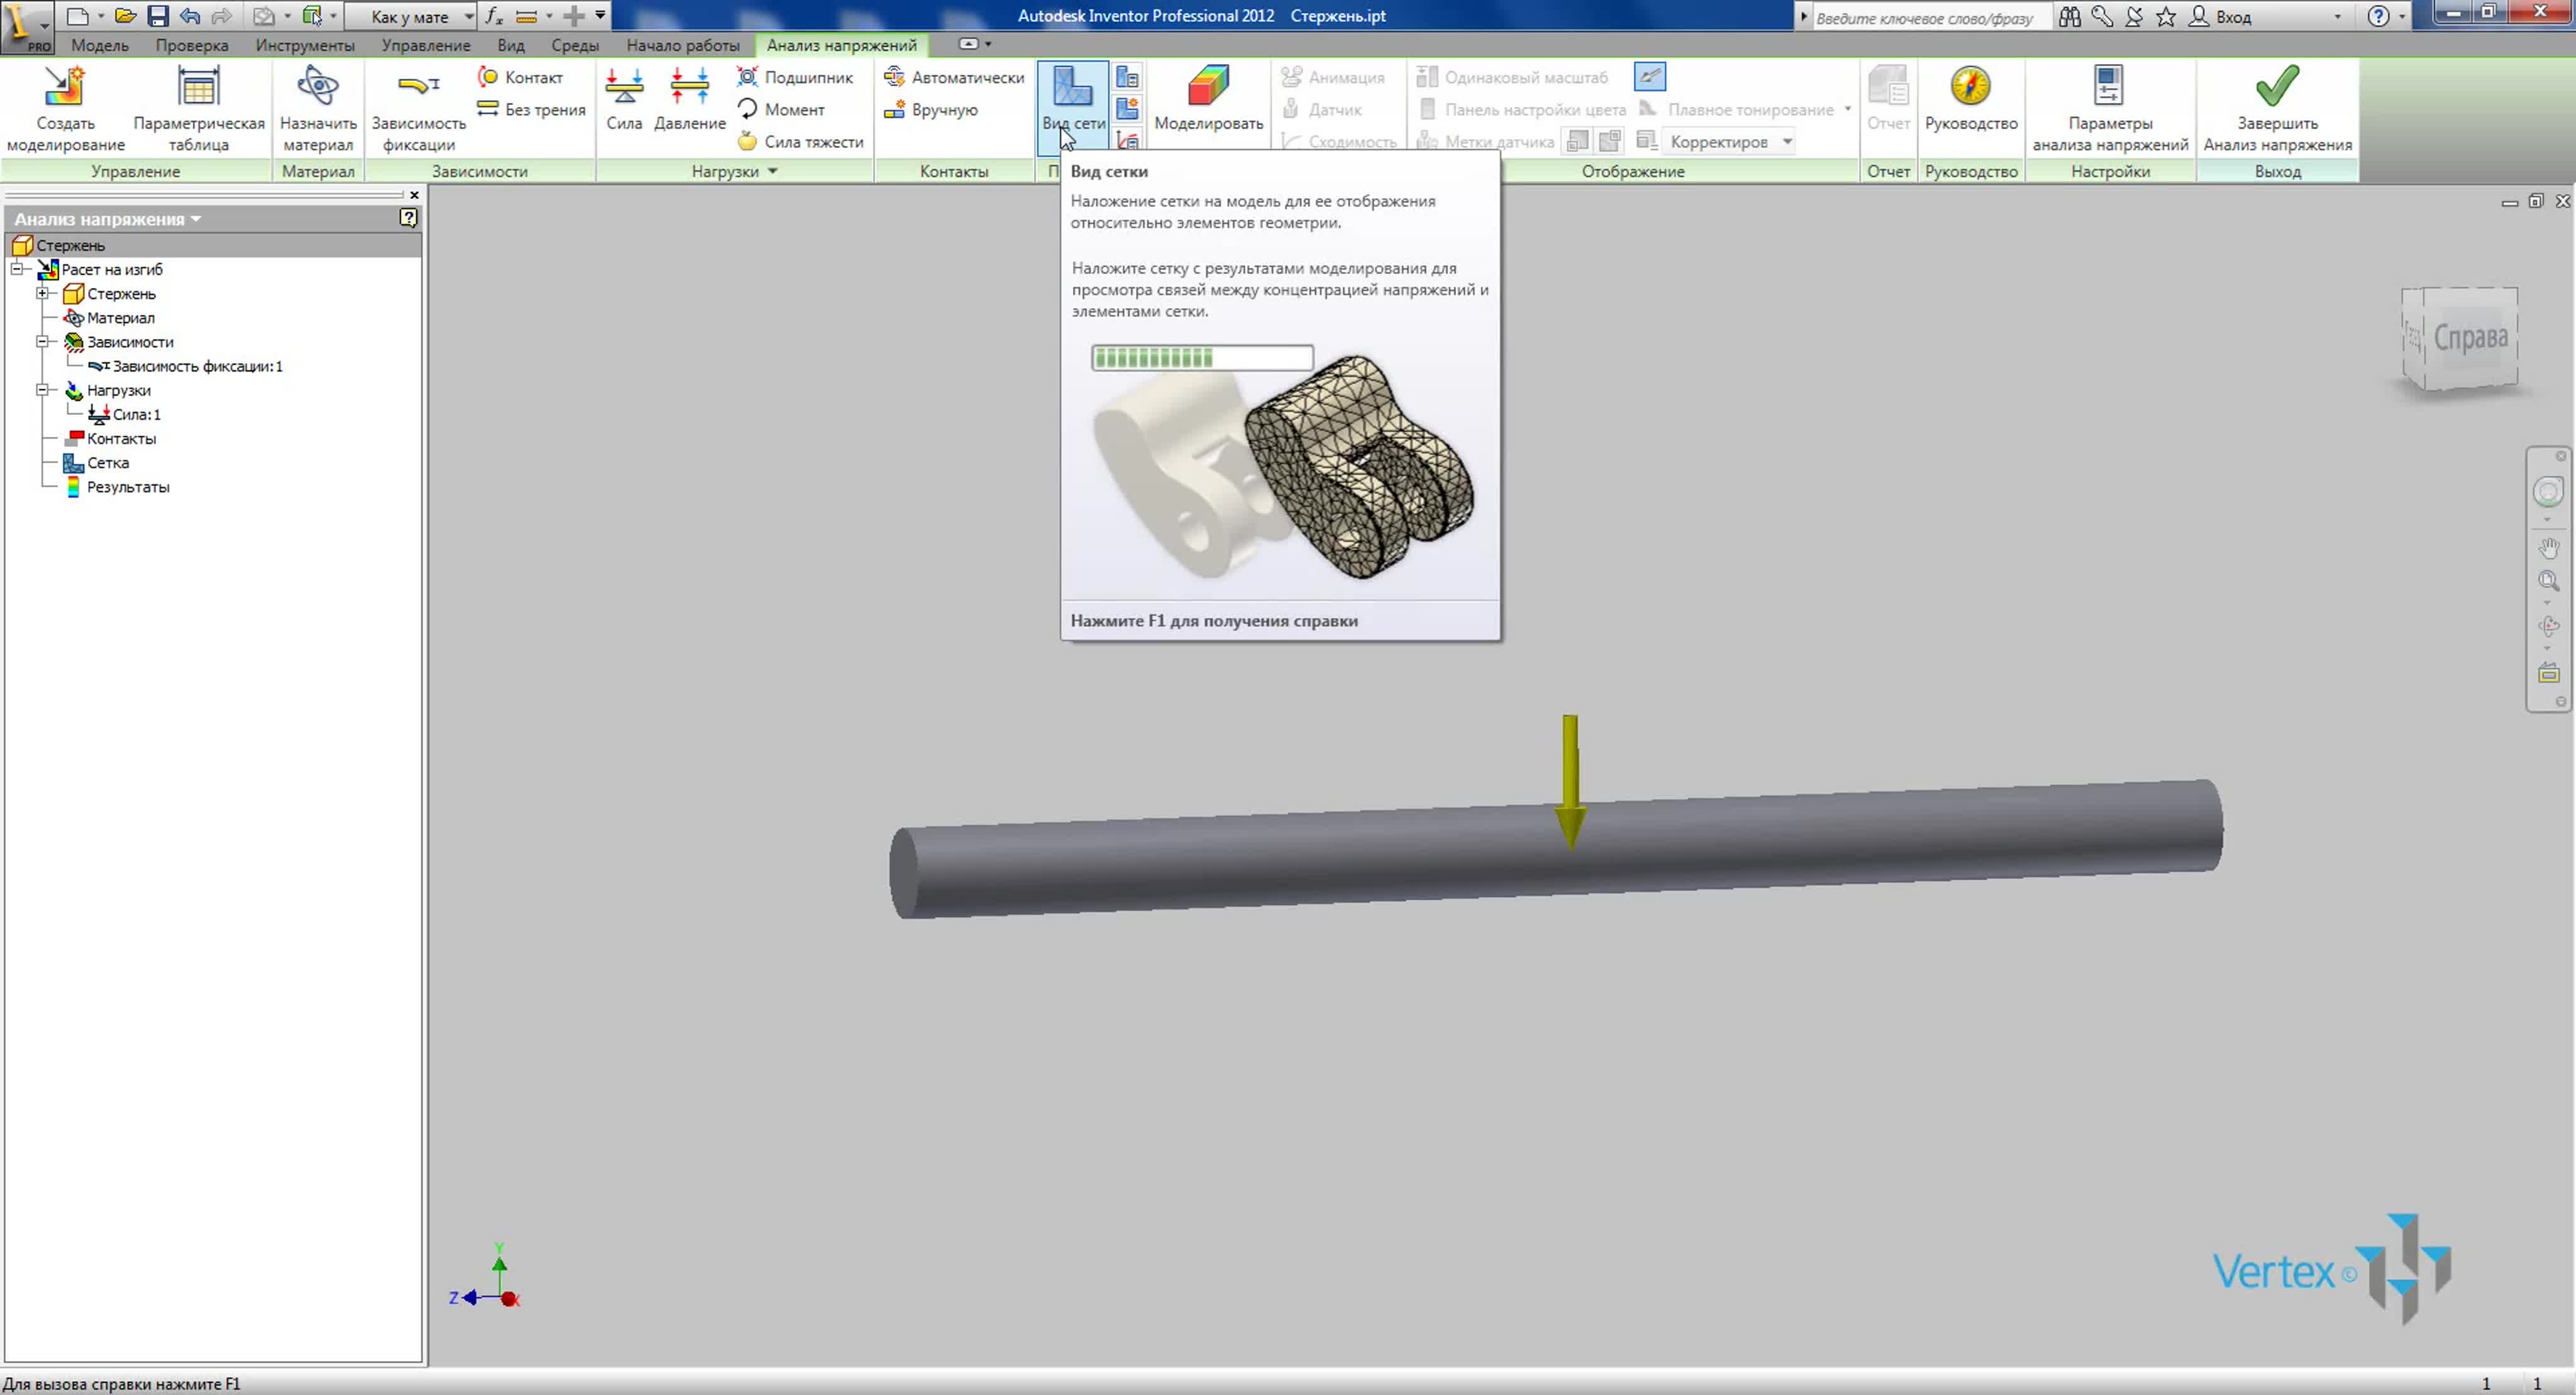Viewport: 2576px width, 1395px height.
Task: Toggle boundary conditions display button in Display panel
Action: pos(1649,76)
